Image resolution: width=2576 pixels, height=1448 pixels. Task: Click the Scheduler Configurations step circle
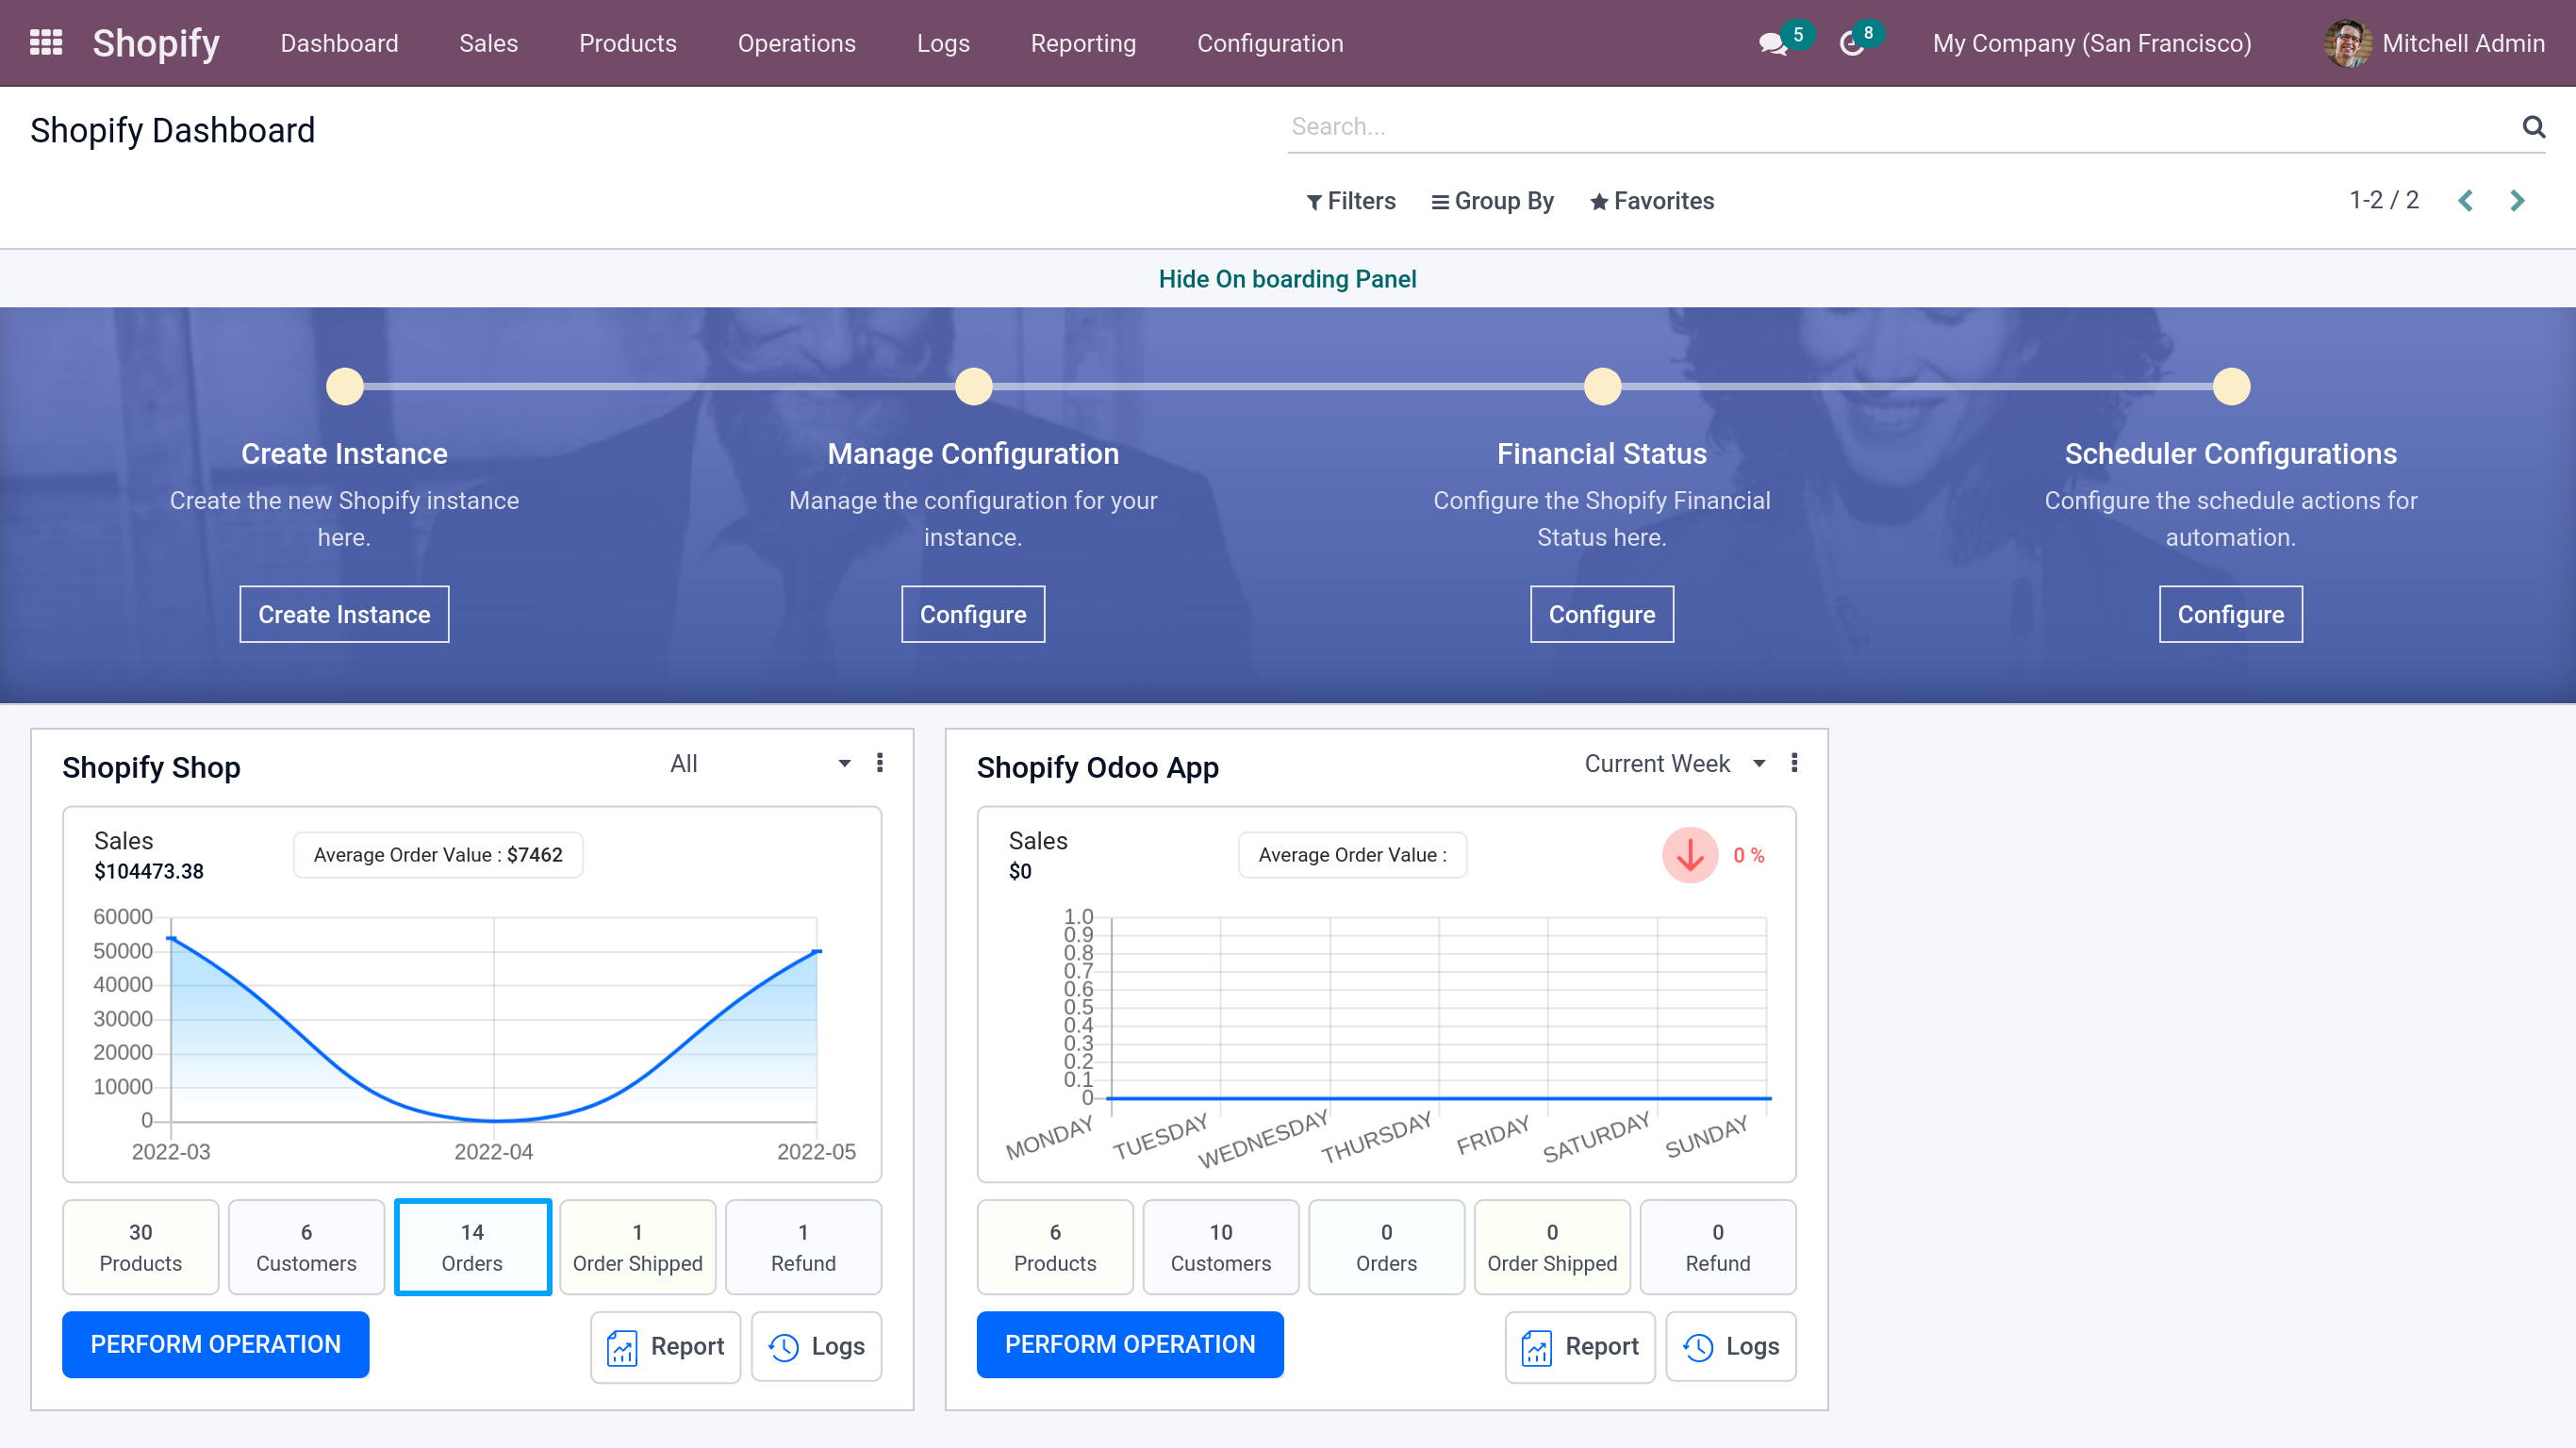(2231, 387)
